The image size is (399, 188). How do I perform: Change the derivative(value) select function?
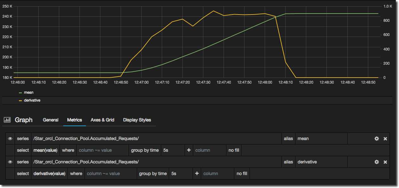(49, 173)
